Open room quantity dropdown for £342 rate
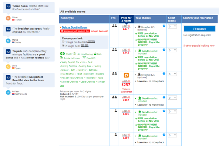Viewport: 222px width, 146px height. coord(172,50)
